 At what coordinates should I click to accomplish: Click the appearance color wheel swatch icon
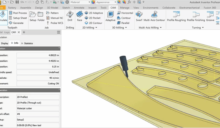point(93,2)
